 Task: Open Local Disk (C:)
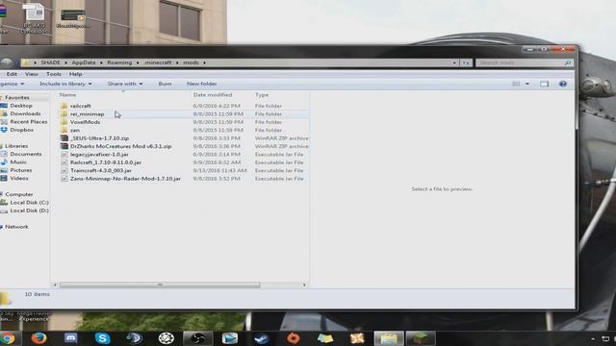(x=29, y=203)
